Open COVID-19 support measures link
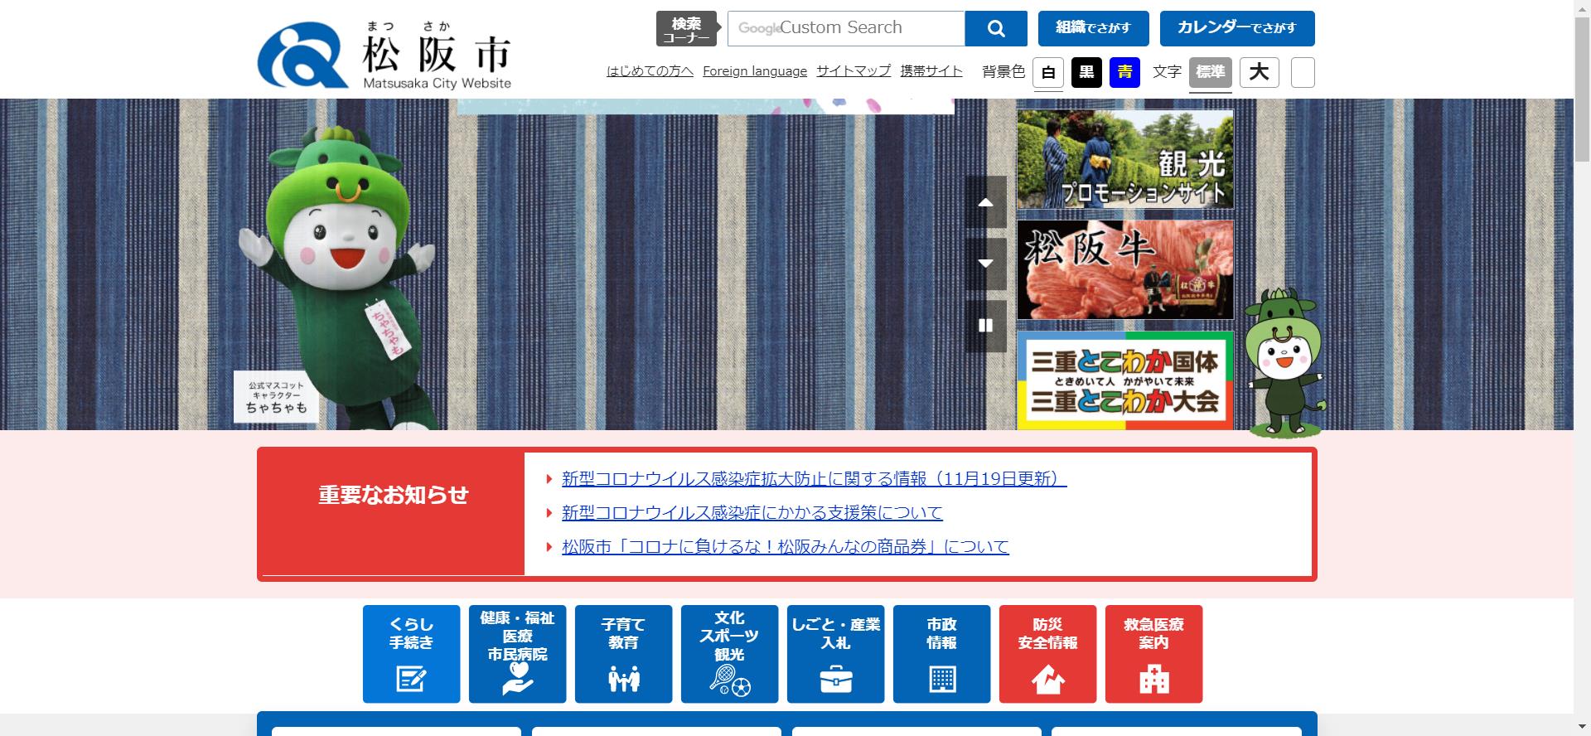This screenshot has height=736, width=1591. [752, 512]
